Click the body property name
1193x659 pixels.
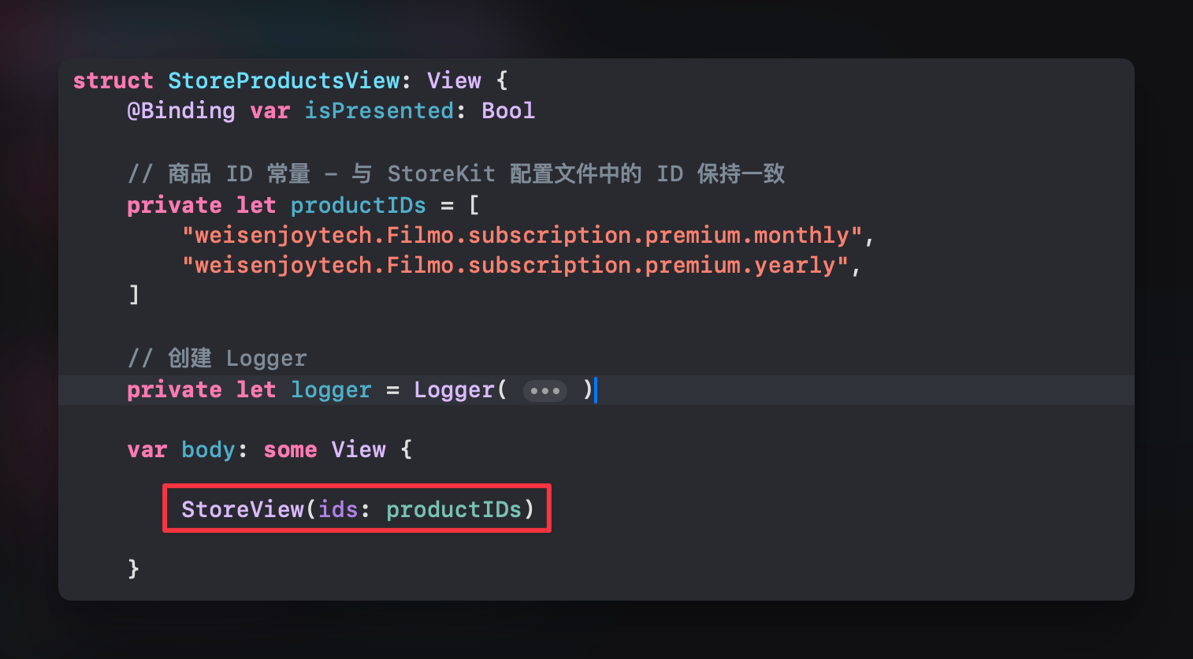coord(208,450)
